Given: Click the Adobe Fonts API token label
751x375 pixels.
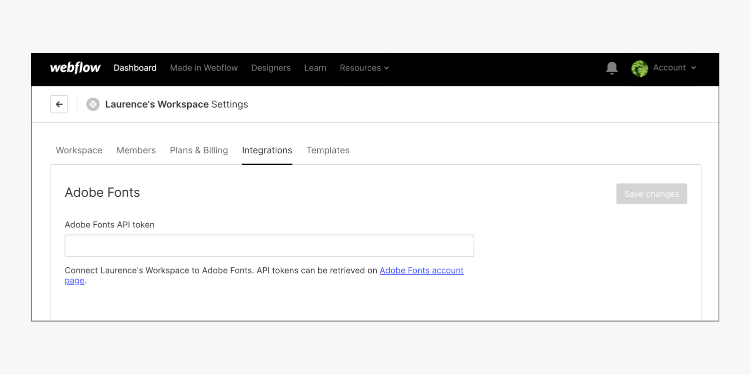Looking at the screenshot, I should [110, 225].
